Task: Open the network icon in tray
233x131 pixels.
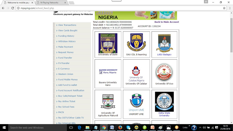Action: tap(212, 128)
